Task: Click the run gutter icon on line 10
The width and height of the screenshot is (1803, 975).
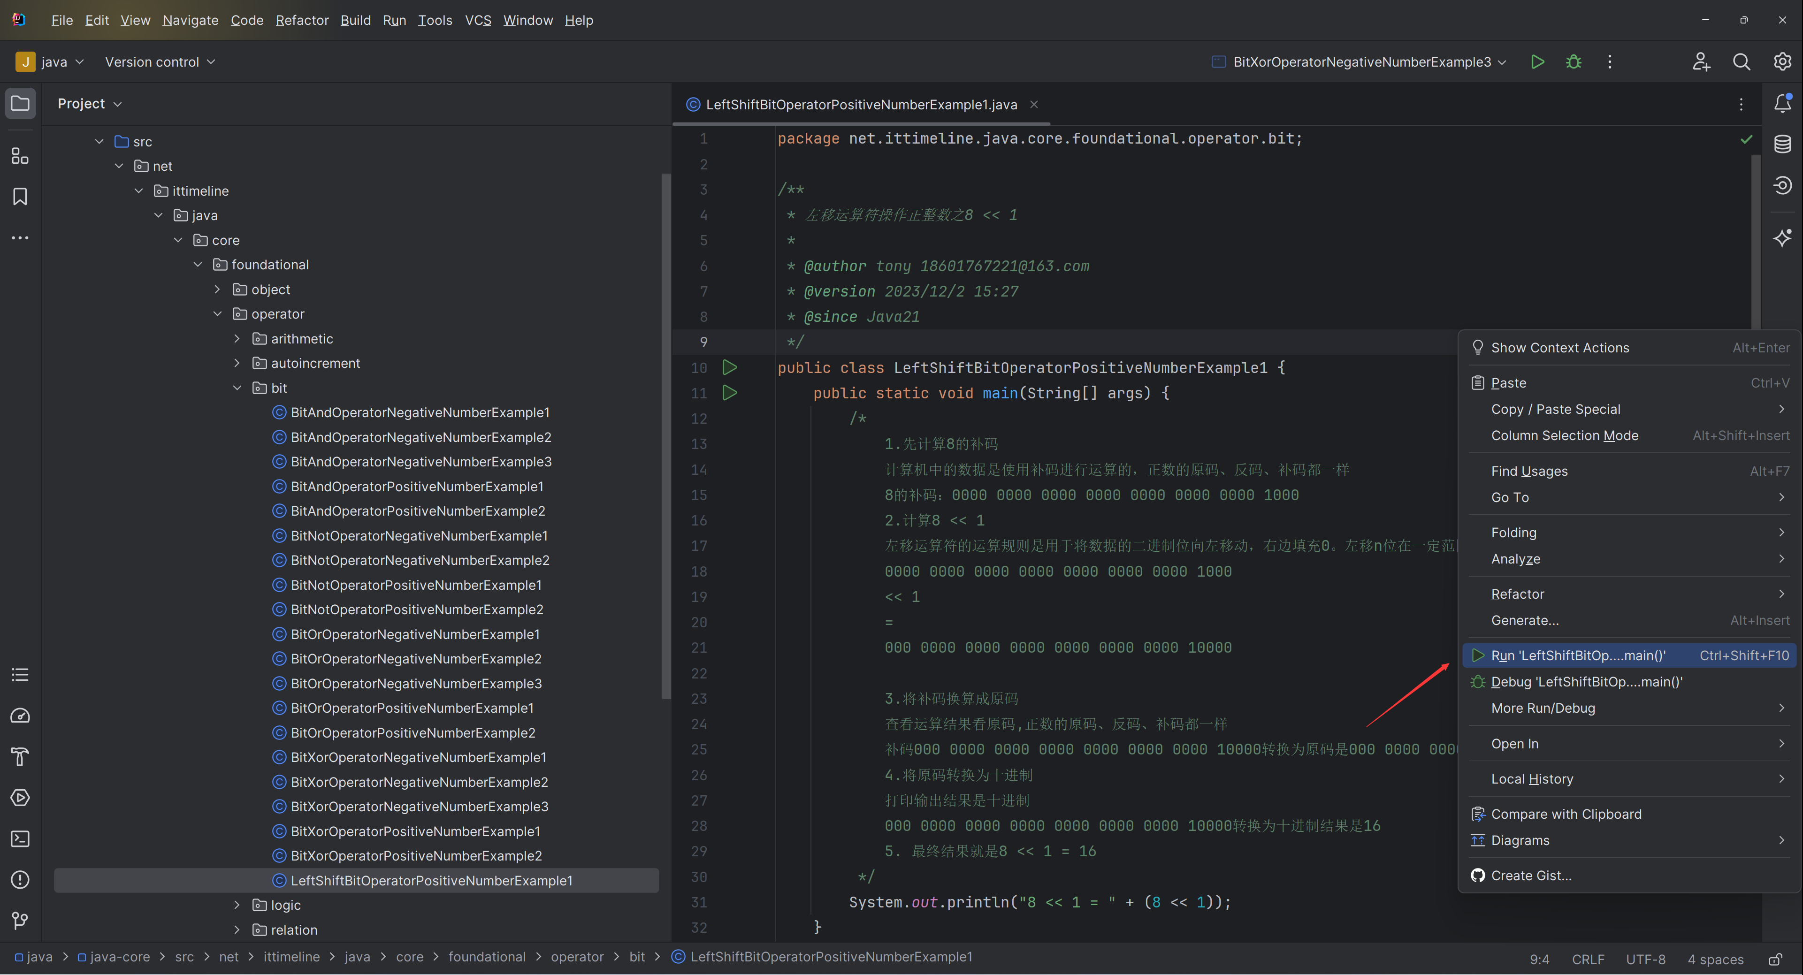Action: (x=729, y=367)
